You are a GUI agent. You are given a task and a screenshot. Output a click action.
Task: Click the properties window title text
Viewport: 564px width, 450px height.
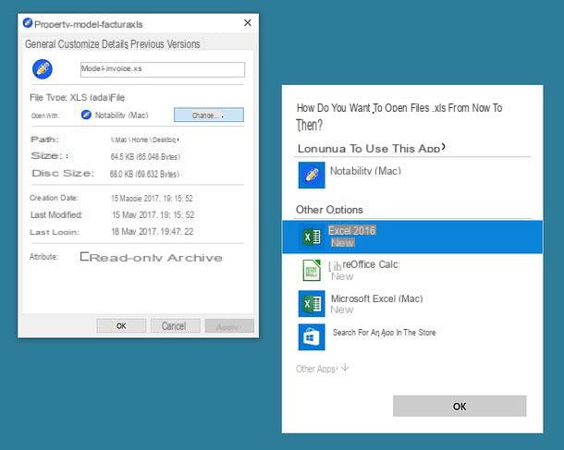89,24
